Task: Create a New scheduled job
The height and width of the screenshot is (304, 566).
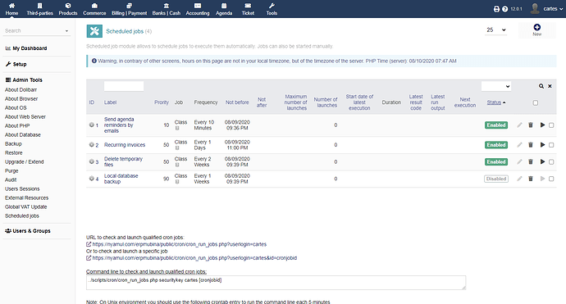Action: [536, 30]
